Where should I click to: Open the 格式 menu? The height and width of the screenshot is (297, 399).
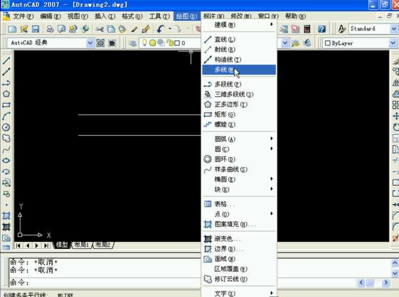point(132,16)
